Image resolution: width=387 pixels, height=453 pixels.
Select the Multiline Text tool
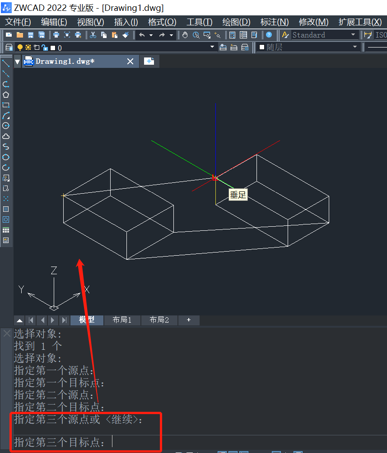(6, 240)
